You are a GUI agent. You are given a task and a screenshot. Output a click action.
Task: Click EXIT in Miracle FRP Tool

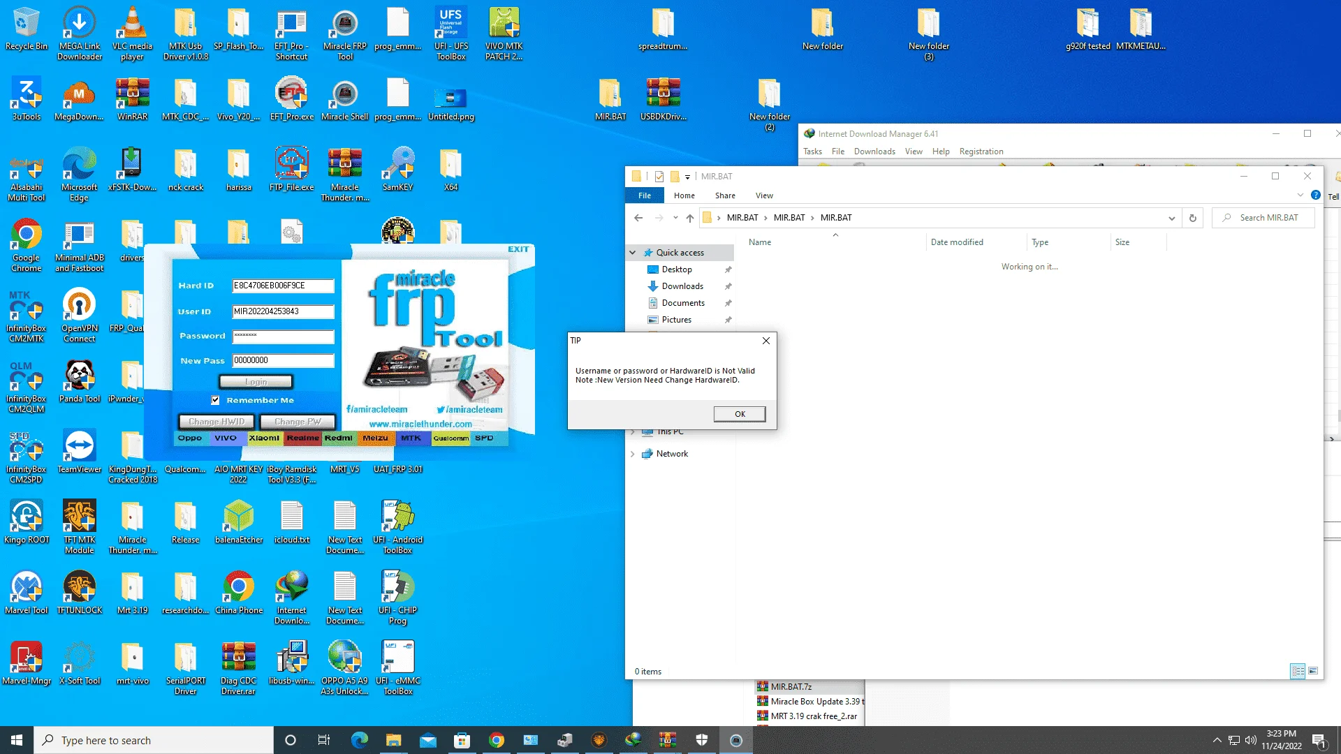pos(518,249)
